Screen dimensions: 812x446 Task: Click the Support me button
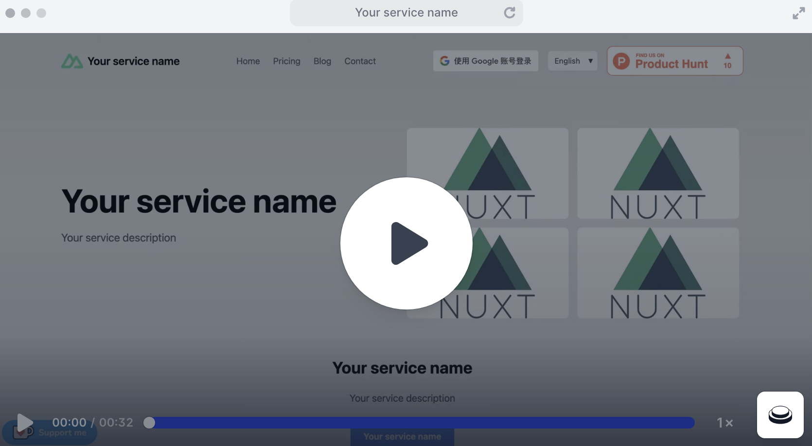(50, 432)
